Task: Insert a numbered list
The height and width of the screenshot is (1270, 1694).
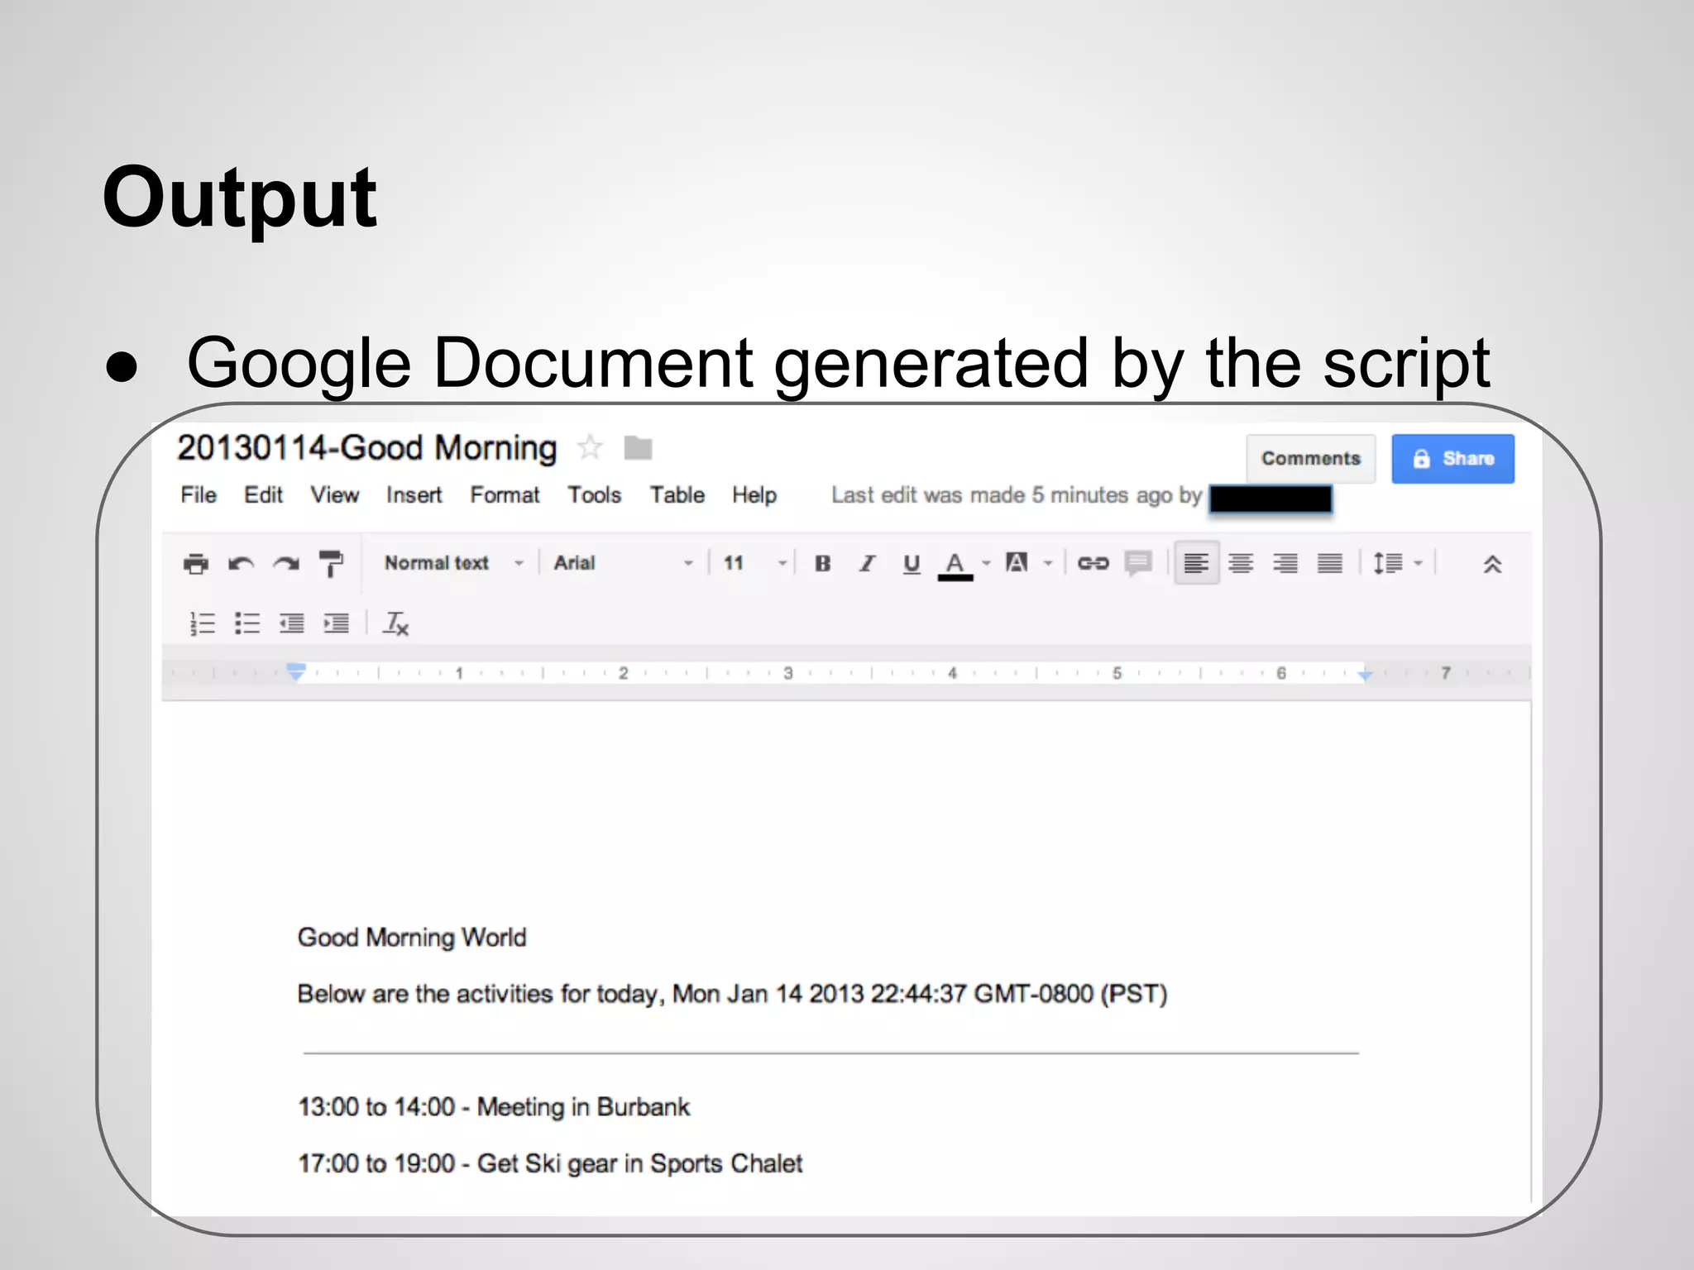Action: point(202,623)
